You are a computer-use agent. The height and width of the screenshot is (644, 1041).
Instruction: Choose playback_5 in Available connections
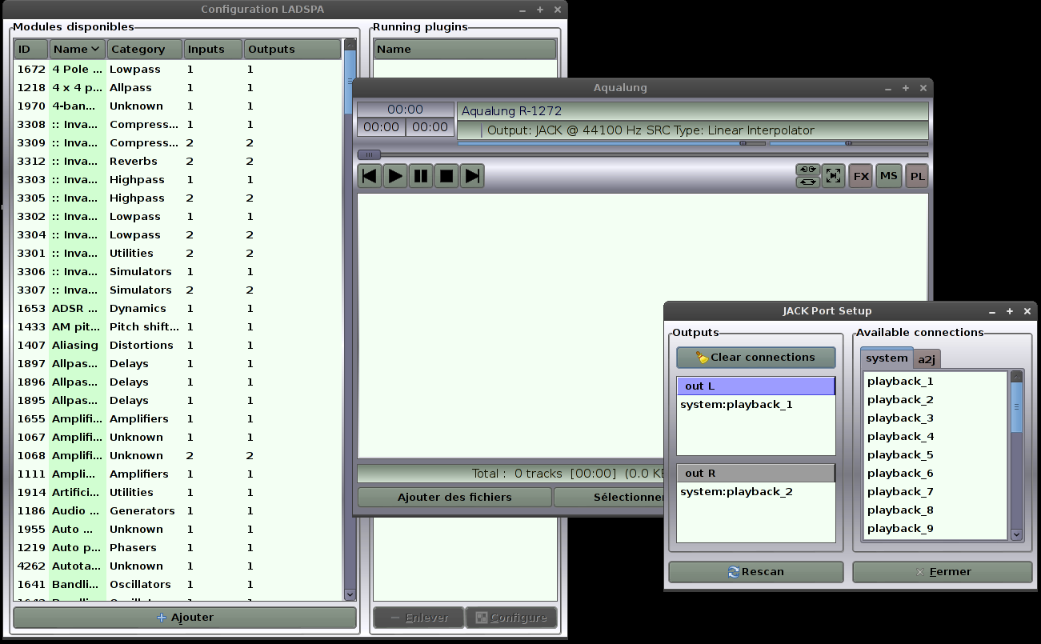pos(936,455)
